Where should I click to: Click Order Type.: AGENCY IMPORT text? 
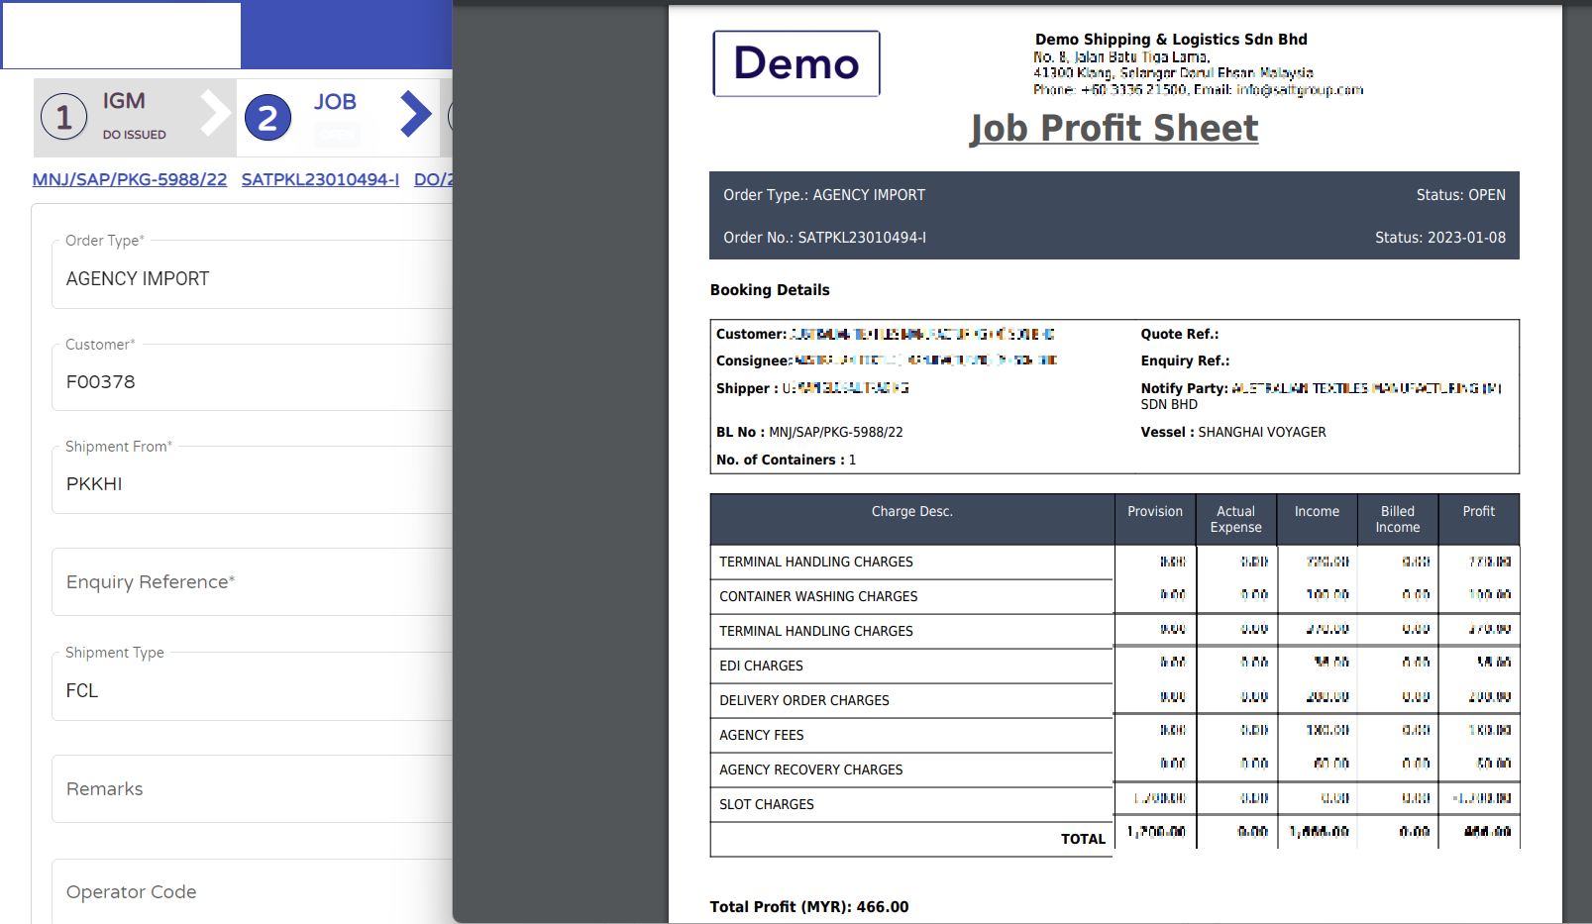click(824, 195)
